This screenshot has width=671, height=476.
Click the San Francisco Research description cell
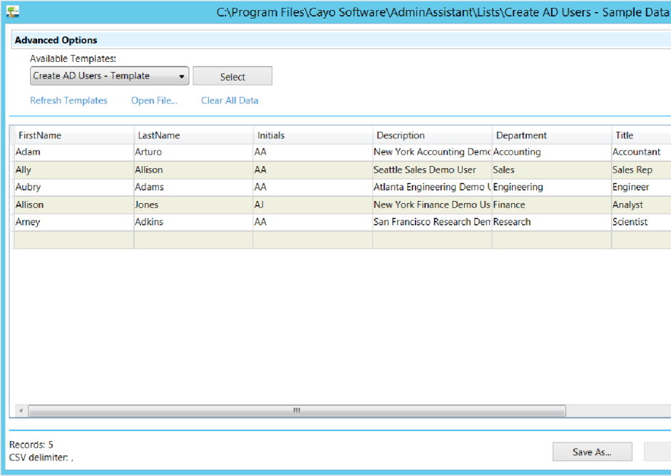[432, 222]
